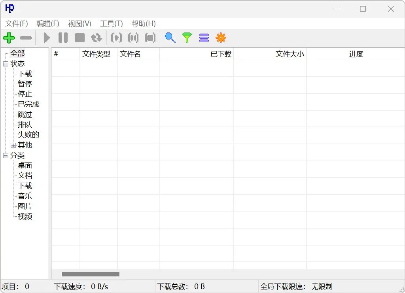Open search with the magnifier icon
The image size is (405, 293).
click(x=170, y=38)
